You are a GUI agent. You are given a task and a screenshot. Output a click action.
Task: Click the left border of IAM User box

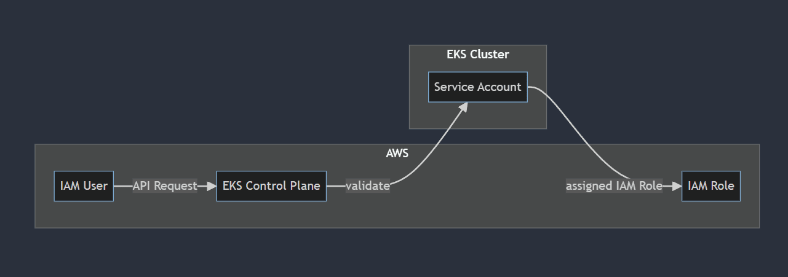pyautogui.click(x=54, y=185)
